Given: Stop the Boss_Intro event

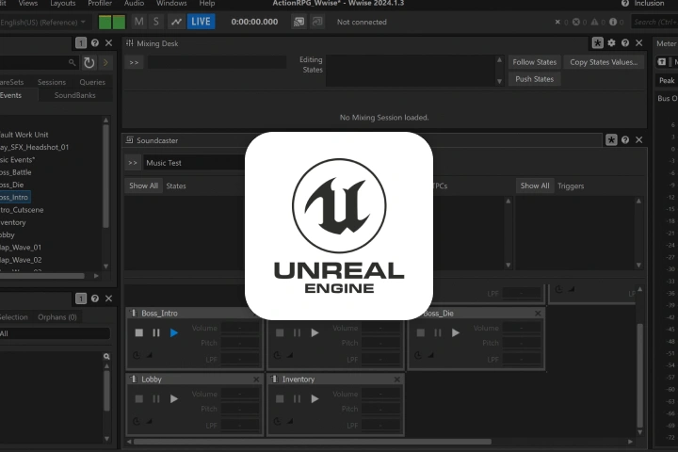Looking at the screenshot, I should tap(138, 332).
